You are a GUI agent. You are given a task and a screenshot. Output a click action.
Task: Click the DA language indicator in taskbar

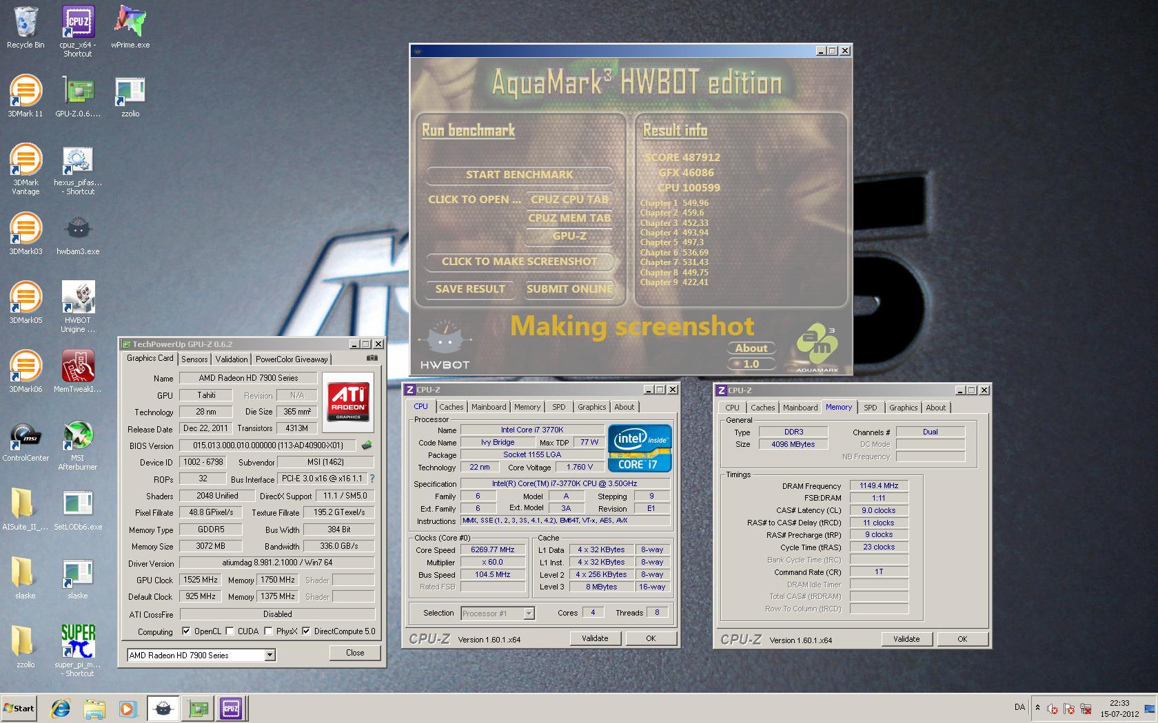click(1019, 707)
